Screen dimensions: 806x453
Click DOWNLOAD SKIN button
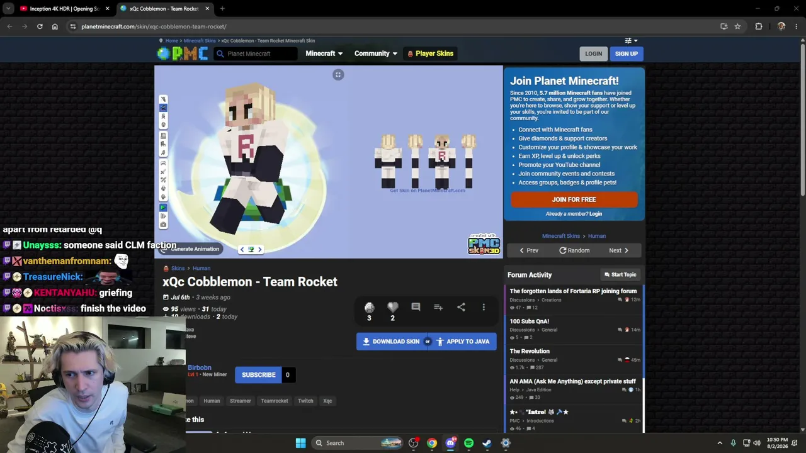pos(391,342)
